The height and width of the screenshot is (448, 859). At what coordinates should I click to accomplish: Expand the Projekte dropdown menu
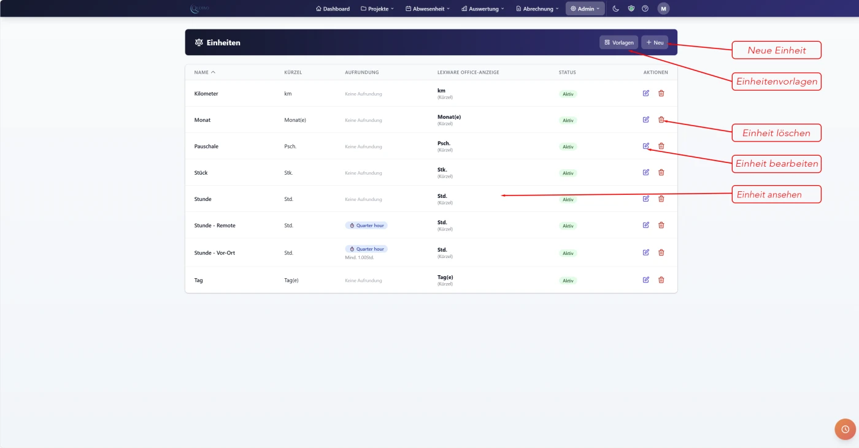[x=377, y=9]
